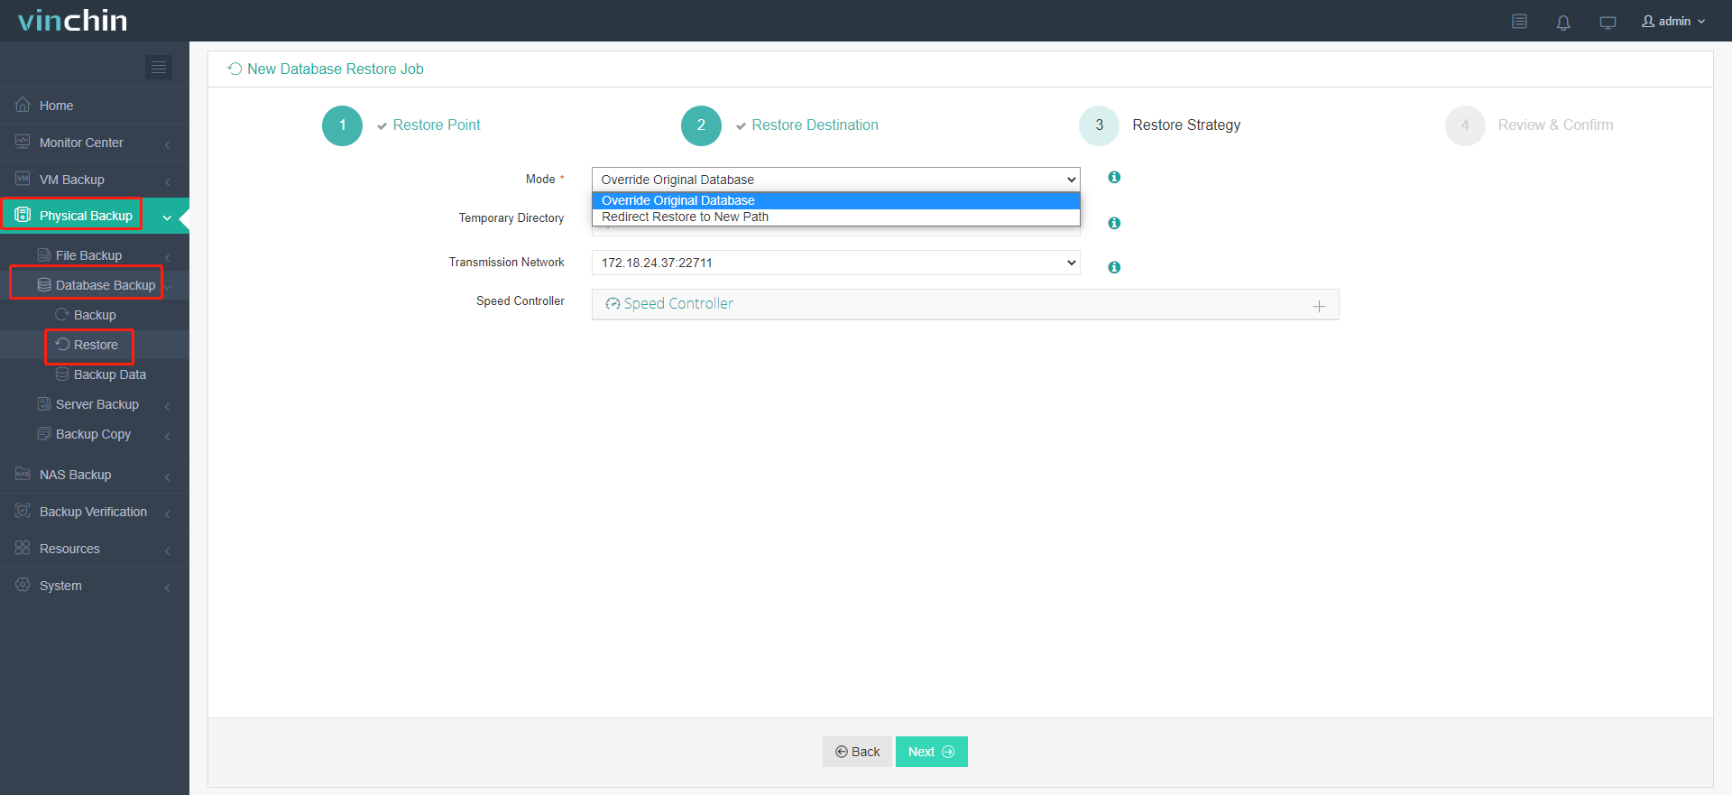Click step 3 Restore Strategy circle
Viewport: 1732px width, 795px height.
point(1099,125)
